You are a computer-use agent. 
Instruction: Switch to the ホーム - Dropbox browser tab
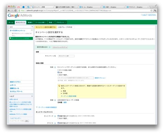[90, 7]
